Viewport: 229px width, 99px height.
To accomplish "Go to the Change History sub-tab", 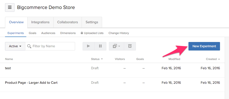I will [119, 33].
